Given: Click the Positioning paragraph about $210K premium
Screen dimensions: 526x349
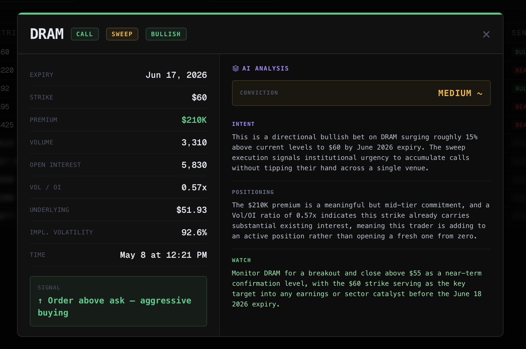Looking at the screenshot, I should pos(361,221).
